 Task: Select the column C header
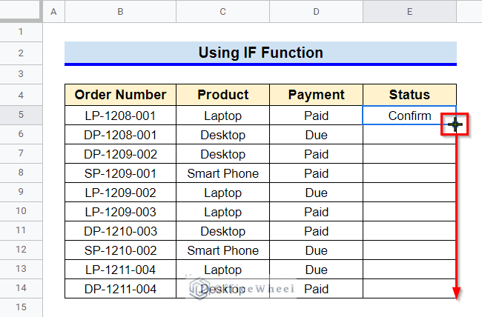223,11
